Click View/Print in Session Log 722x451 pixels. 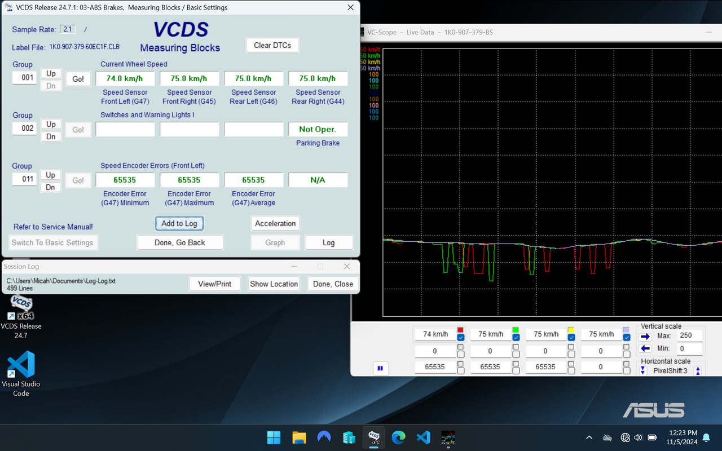click(x=215, y=284)
